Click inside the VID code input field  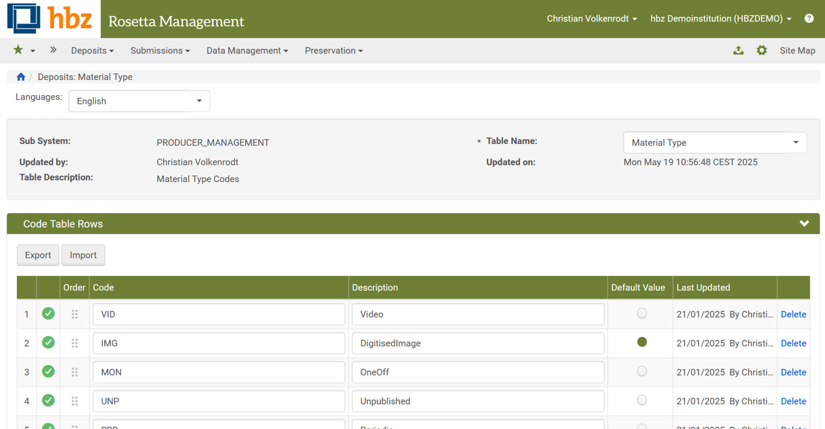pyautogui.click(x=218, y=314)
